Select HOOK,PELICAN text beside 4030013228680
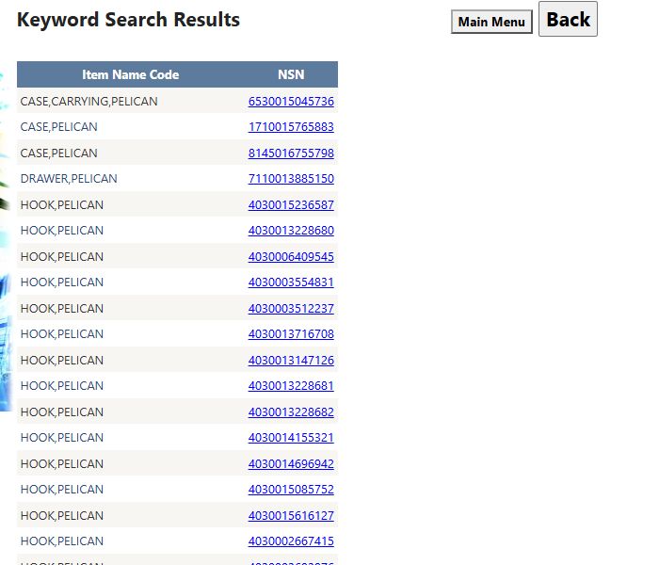The width and height of the screenshot is (659, 565). pos(62,231)
